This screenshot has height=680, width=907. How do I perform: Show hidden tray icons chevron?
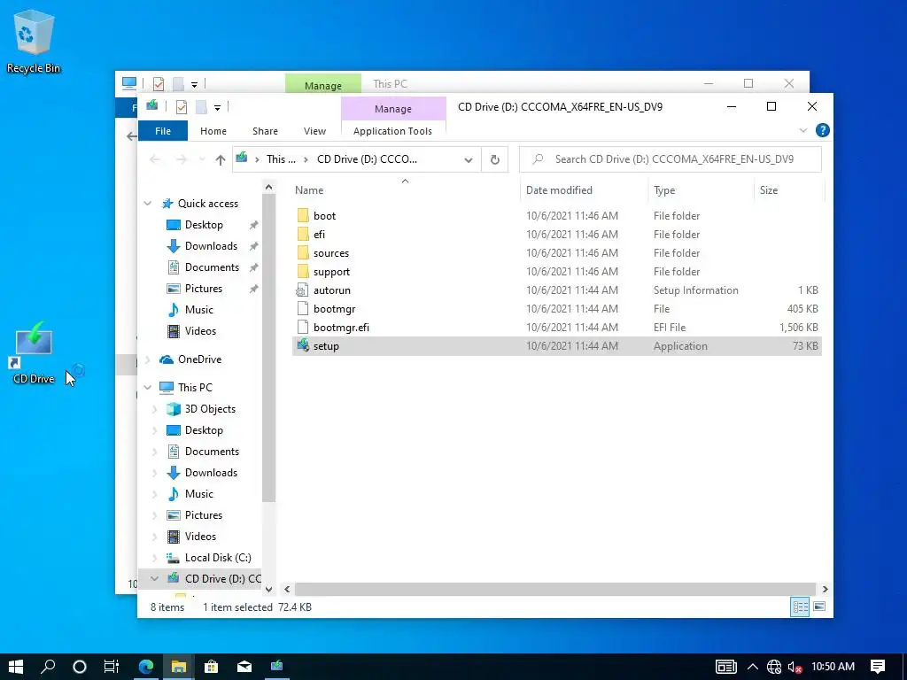click(x=753, y=667)
